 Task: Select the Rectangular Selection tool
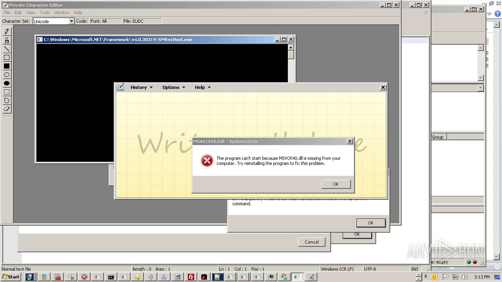click(7, 92)
